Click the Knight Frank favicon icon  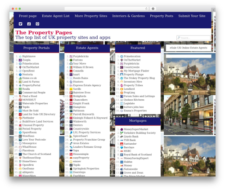[x=71, y=103]
